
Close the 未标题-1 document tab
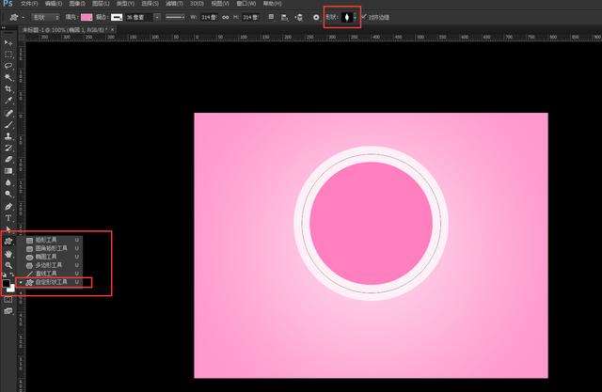pos(113,29)
